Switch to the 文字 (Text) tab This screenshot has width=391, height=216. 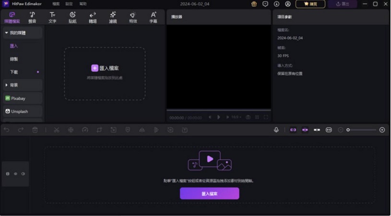coord(52,17)
